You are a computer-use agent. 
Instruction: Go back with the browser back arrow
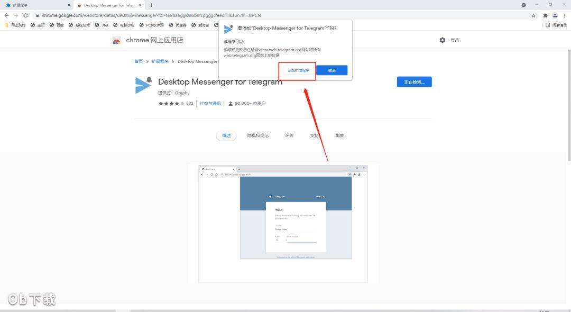6,15
